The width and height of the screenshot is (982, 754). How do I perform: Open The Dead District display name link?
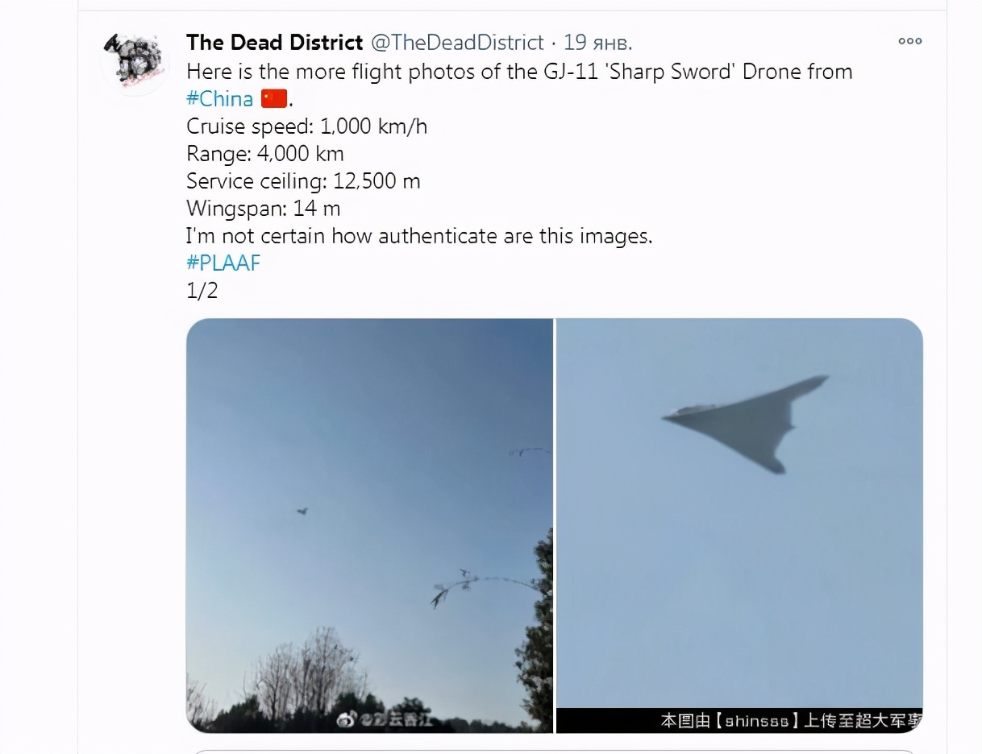pos(274,42)
